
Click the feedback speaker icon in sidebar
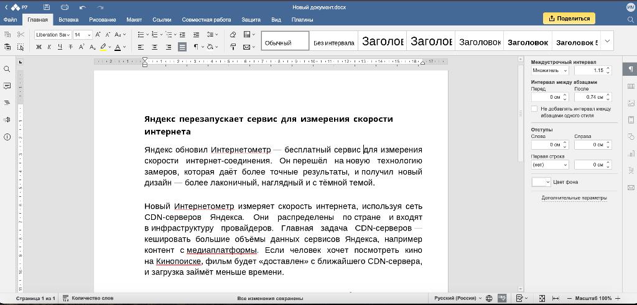7,120
